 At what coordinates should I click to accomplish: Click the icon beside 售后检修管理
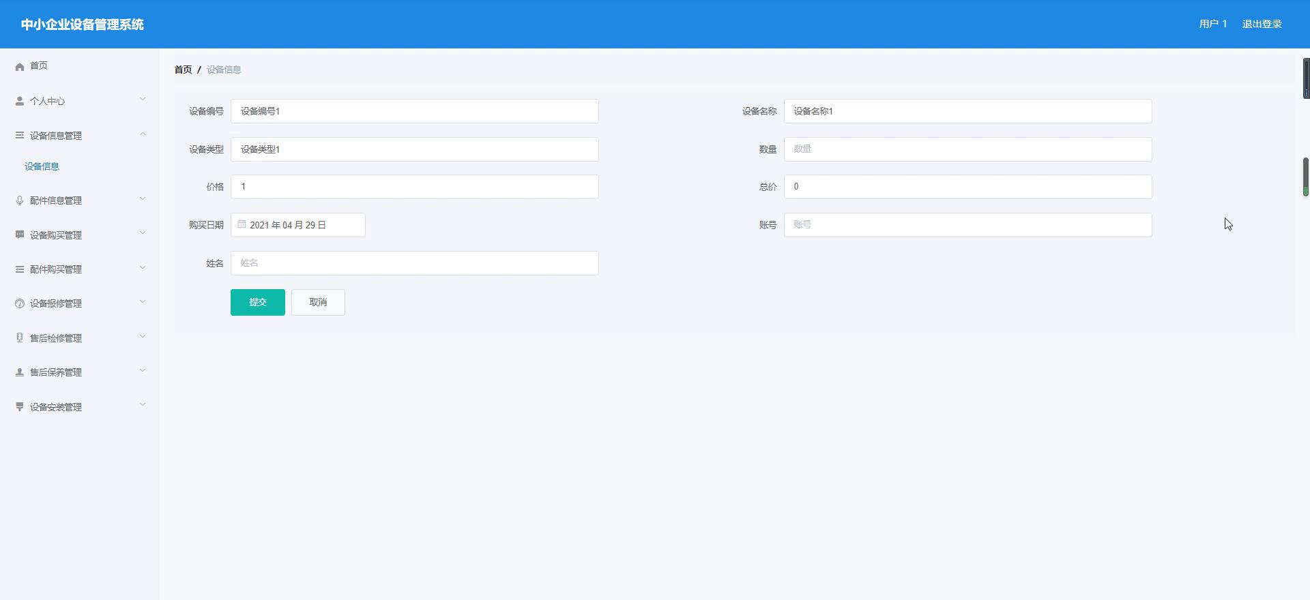coord(20,337)
